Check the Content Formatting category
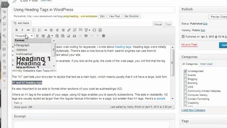 point(185,99)
